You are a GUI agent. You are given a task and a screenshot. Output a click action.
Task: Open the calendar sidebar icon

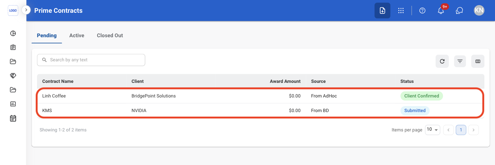pyautogui.click(x=13, y=118)
